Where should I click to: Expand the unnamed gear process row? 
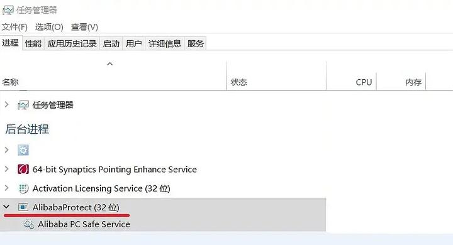(x=7, y=150)
